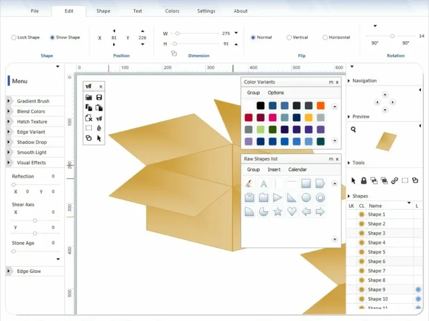Click the padlock icon in Tools panel
Image resolution: width=429 pixels, height=321 pixels.
364,180
